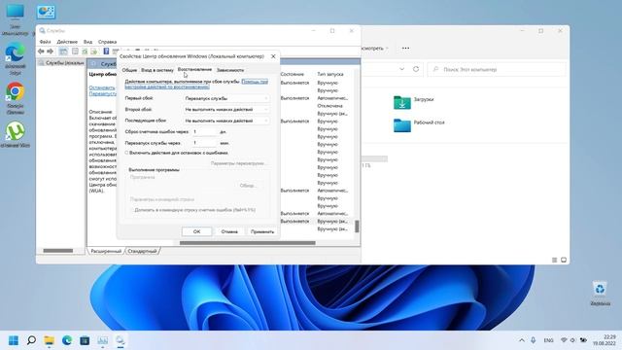Click Restart service link
Image resolution: width=622 pixels, height=350 pixels.
click(x=103, y=93)
